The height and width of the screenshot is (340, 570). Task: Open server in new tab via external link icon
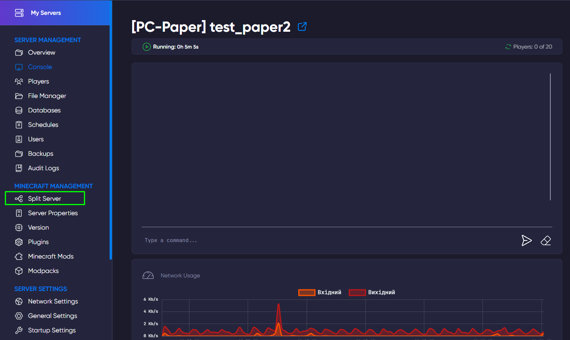click(301, 26)
